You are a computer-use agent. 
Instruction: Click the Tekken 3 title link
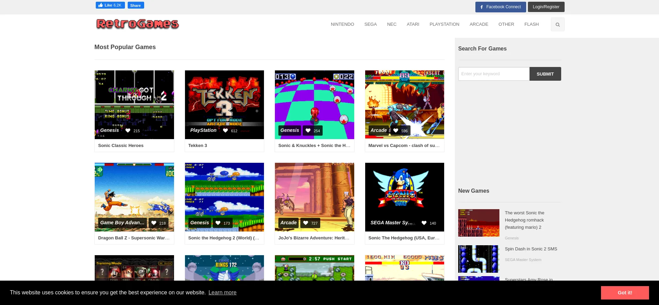click(x=198, y=146)
